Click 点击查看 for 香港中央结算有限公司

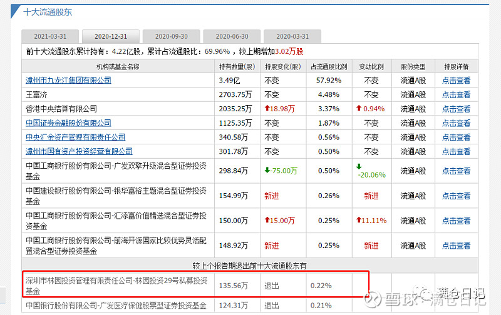click(x=457, y=109)
